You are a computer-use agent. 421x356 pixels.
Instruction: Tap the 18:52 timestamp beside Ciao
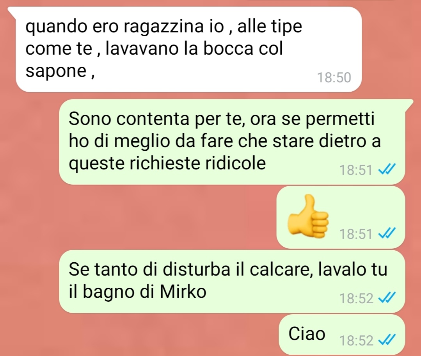(356, 341)
